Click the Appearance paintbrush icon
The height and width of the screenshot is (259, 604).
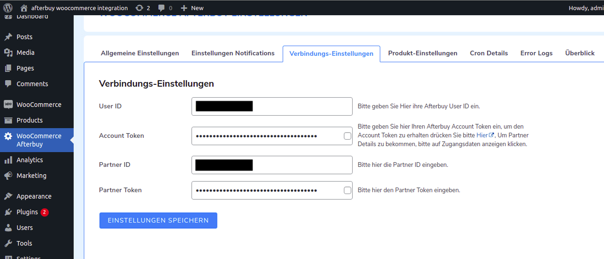(8, 196)
